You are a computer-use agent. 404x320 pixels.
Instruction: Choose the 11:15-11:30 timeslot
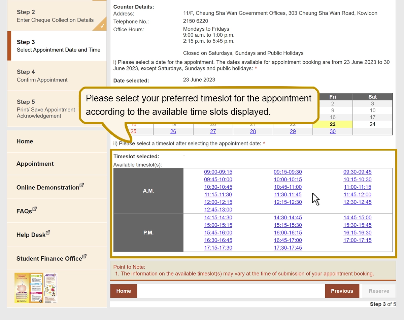(218, 194)
